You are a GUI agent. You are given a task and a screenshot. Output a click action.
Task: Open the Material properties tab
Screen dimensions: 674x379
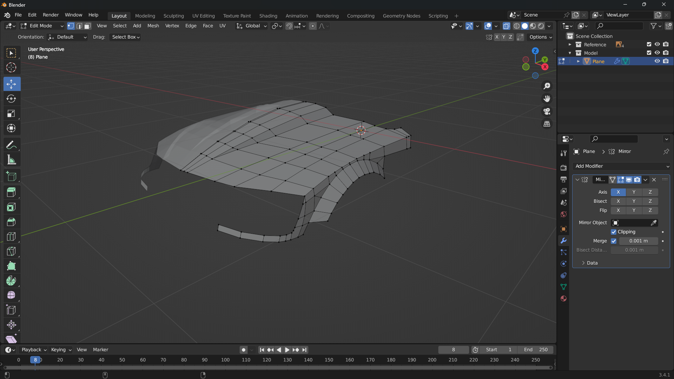563,299
